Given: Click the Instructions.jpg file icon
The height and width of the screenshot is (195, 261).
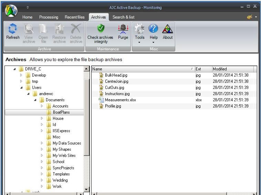Looking at the screenshot, I should click(101, 94).
